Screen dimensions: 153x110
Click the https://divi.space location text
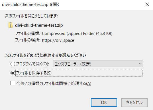click(x=58, y=40)
